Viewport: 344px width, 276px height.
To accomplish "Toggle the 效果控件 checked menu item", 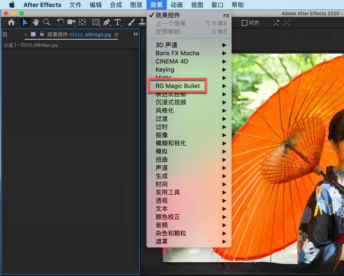I will [x=168, y=15].
